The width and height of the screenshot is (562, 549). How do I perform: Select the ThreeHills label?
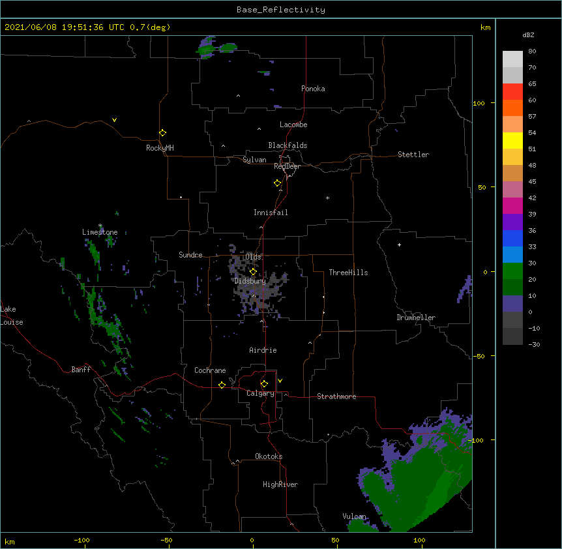348,273
